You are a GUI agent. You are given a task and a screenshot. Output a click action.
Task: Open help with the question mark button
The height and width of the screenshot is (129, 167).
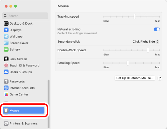[x=160, y=78]
